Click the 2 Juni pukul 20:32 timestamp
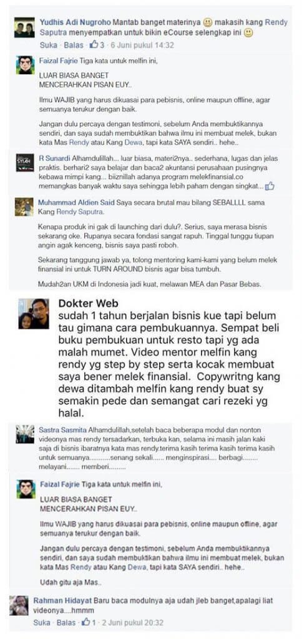 [133, 622]
